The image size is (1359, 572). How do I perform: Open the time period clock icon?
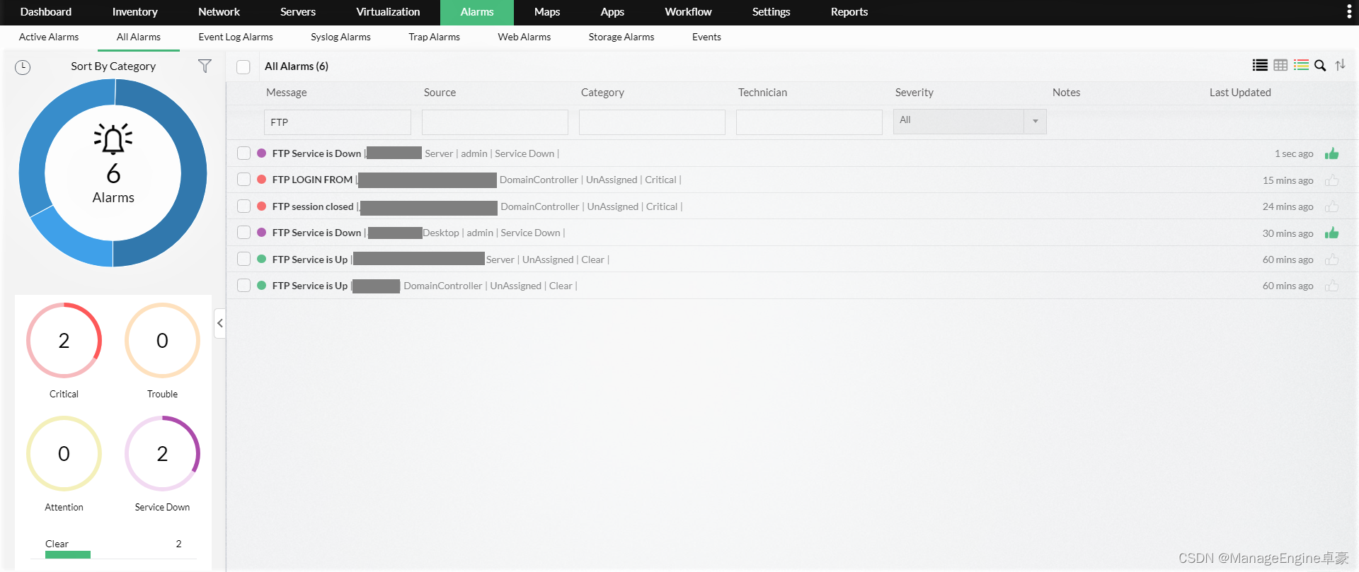click(23, 67)
